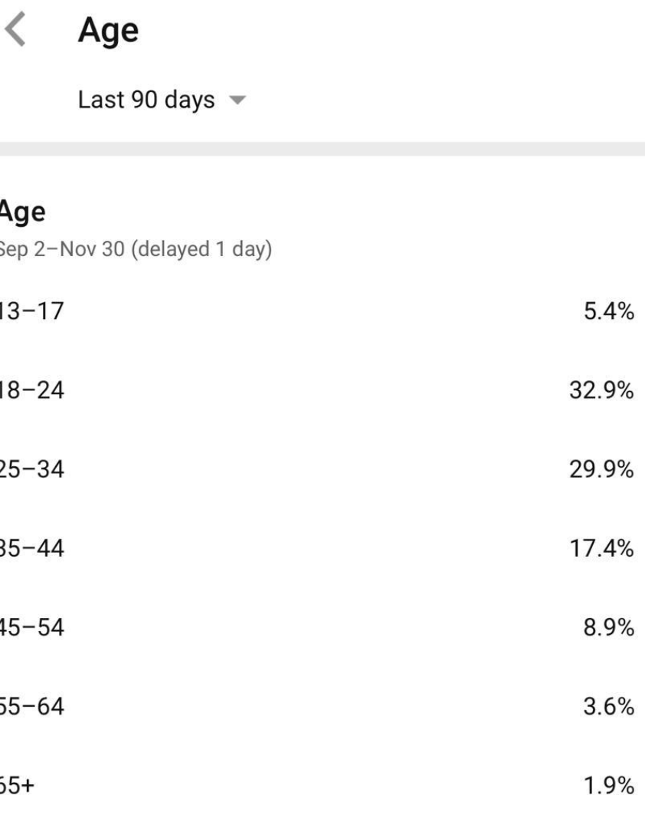This screenshot has width=645, height=828.
Task: Open the 65+ age group row
Action: [x=17, y=786]
